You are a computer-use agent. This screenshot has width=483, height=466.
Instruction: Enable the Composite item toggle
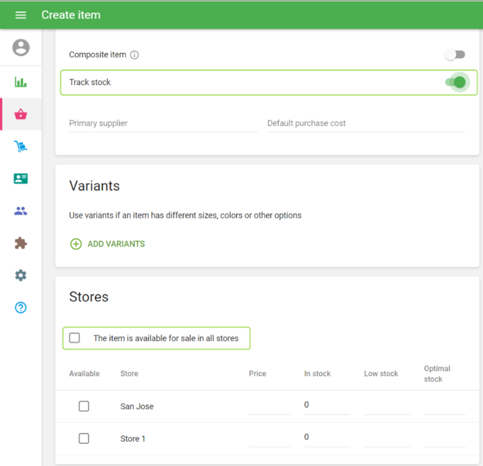(455, 55)
